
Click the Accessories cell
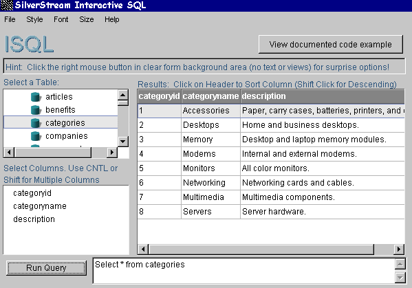210,111
